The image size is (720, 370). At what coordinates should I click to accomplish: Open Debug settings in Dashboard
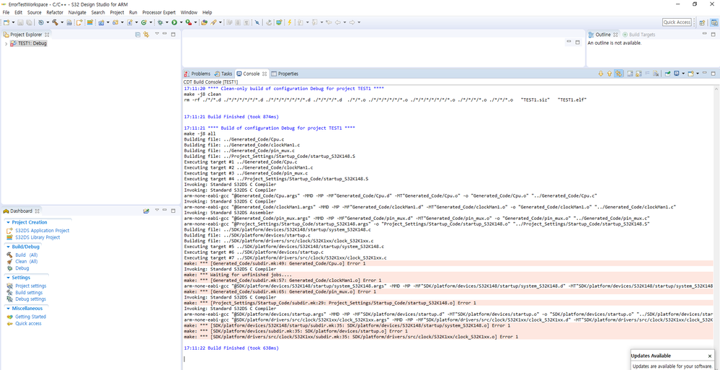point(30,299)
